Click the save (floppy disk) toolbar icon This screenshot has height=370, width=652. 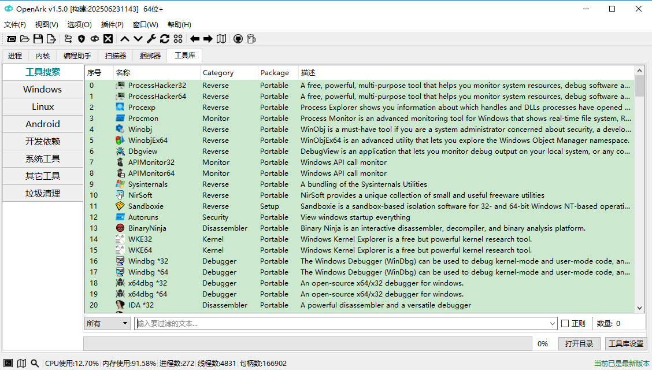click(x=38, y=39)
